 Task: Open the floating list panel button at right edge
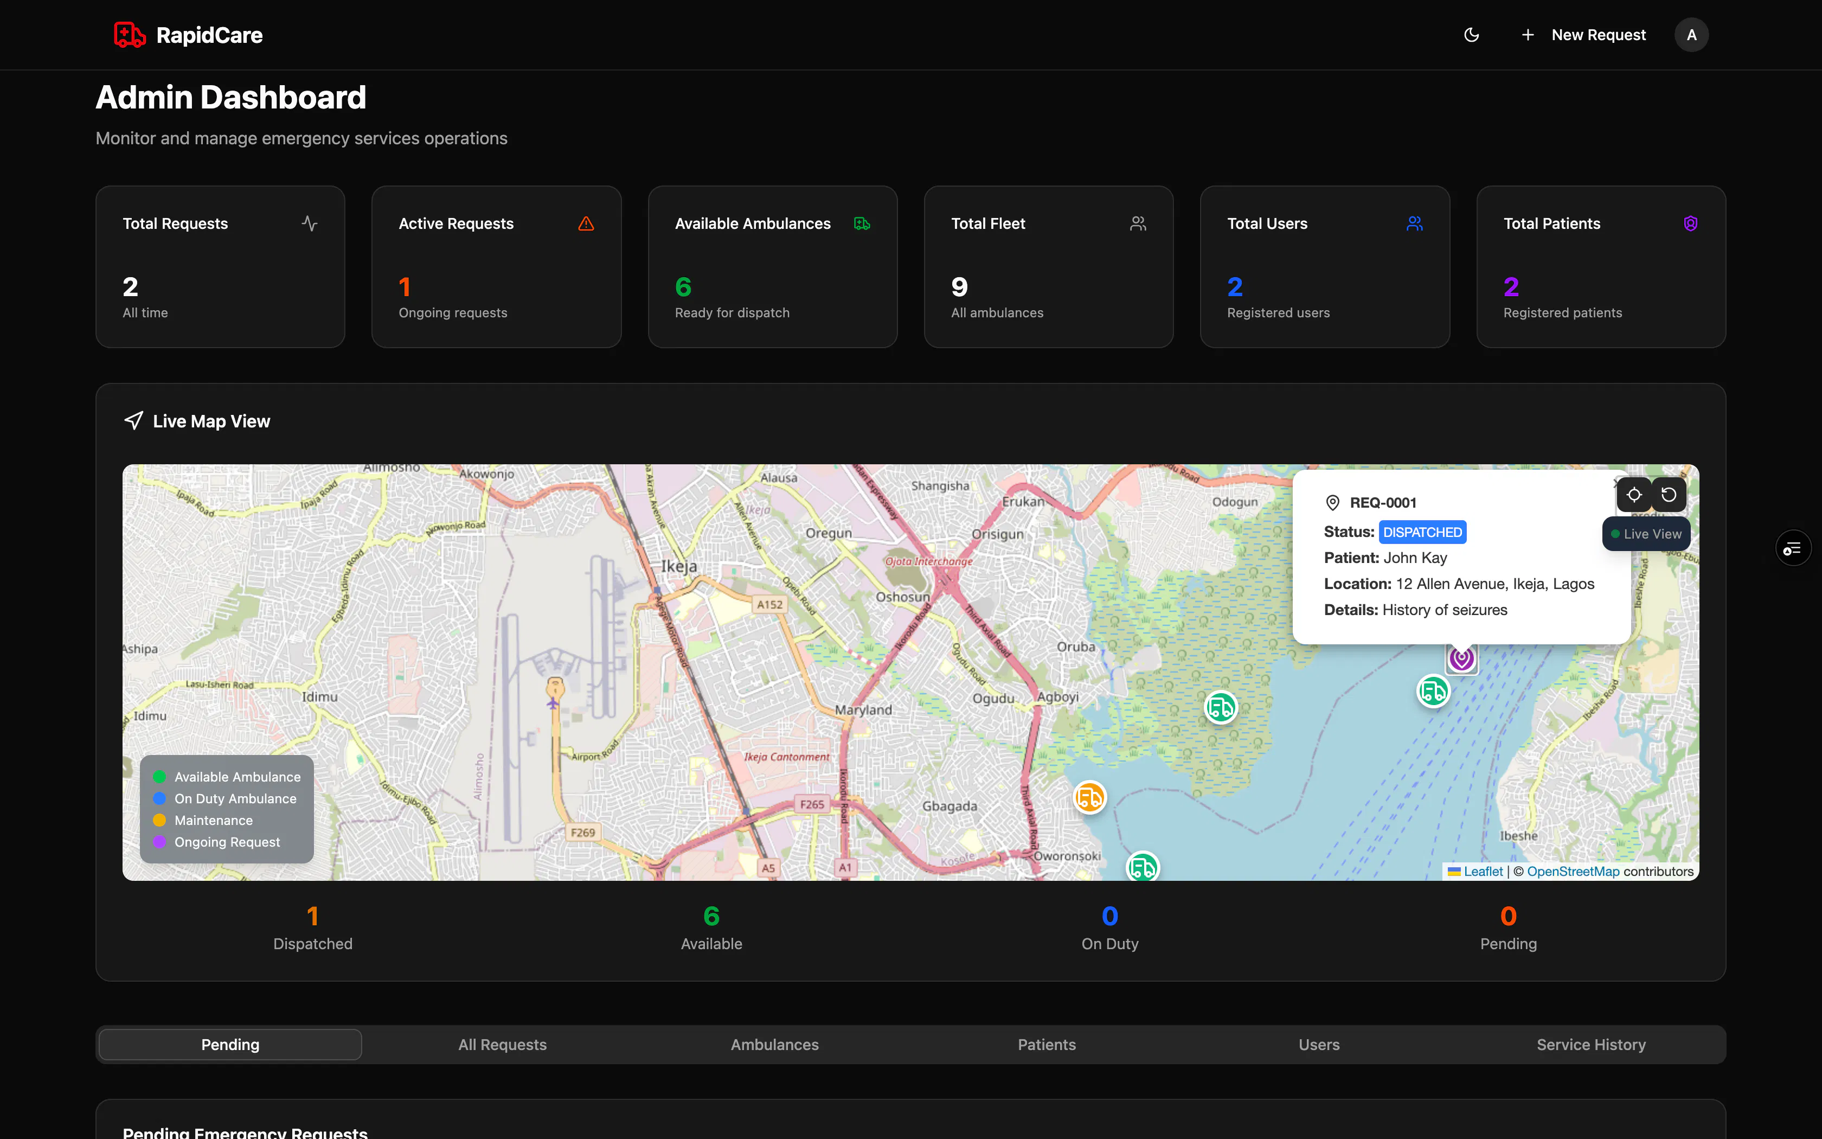pyautogui.click(x=1793, y=548)
